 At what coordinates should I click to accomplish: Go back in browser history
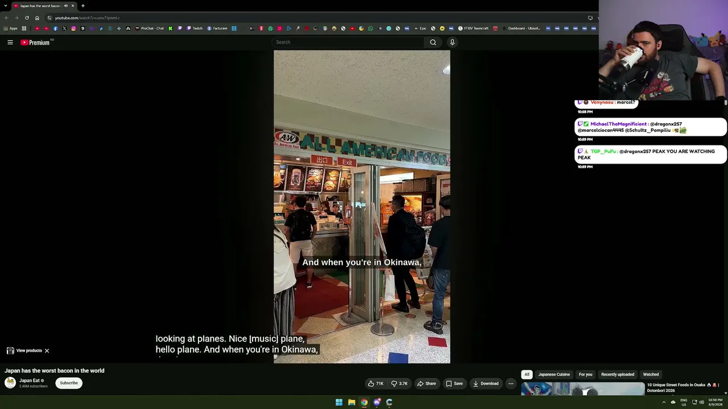[x=6, y=18]
